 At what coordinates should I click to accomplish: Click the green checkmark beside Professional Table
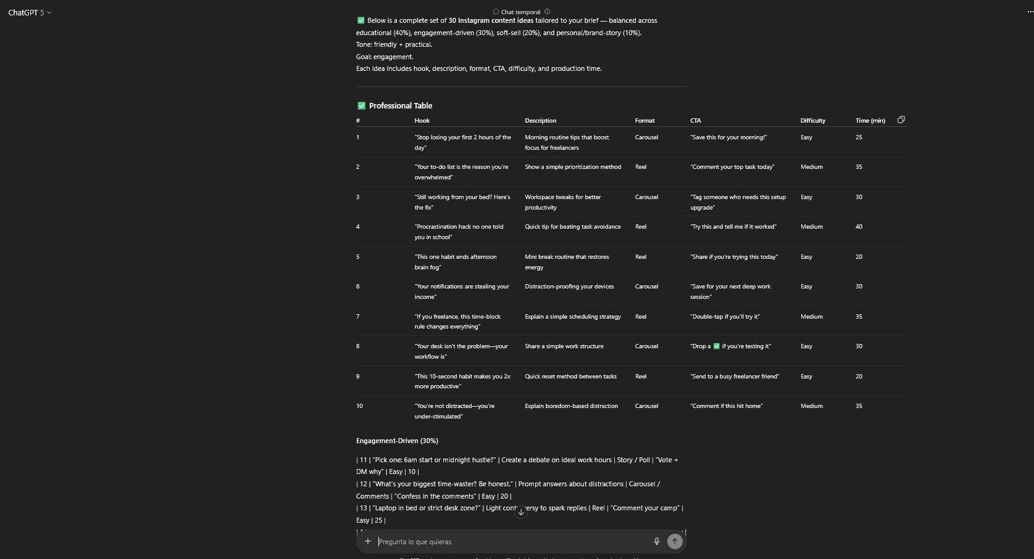361,106
